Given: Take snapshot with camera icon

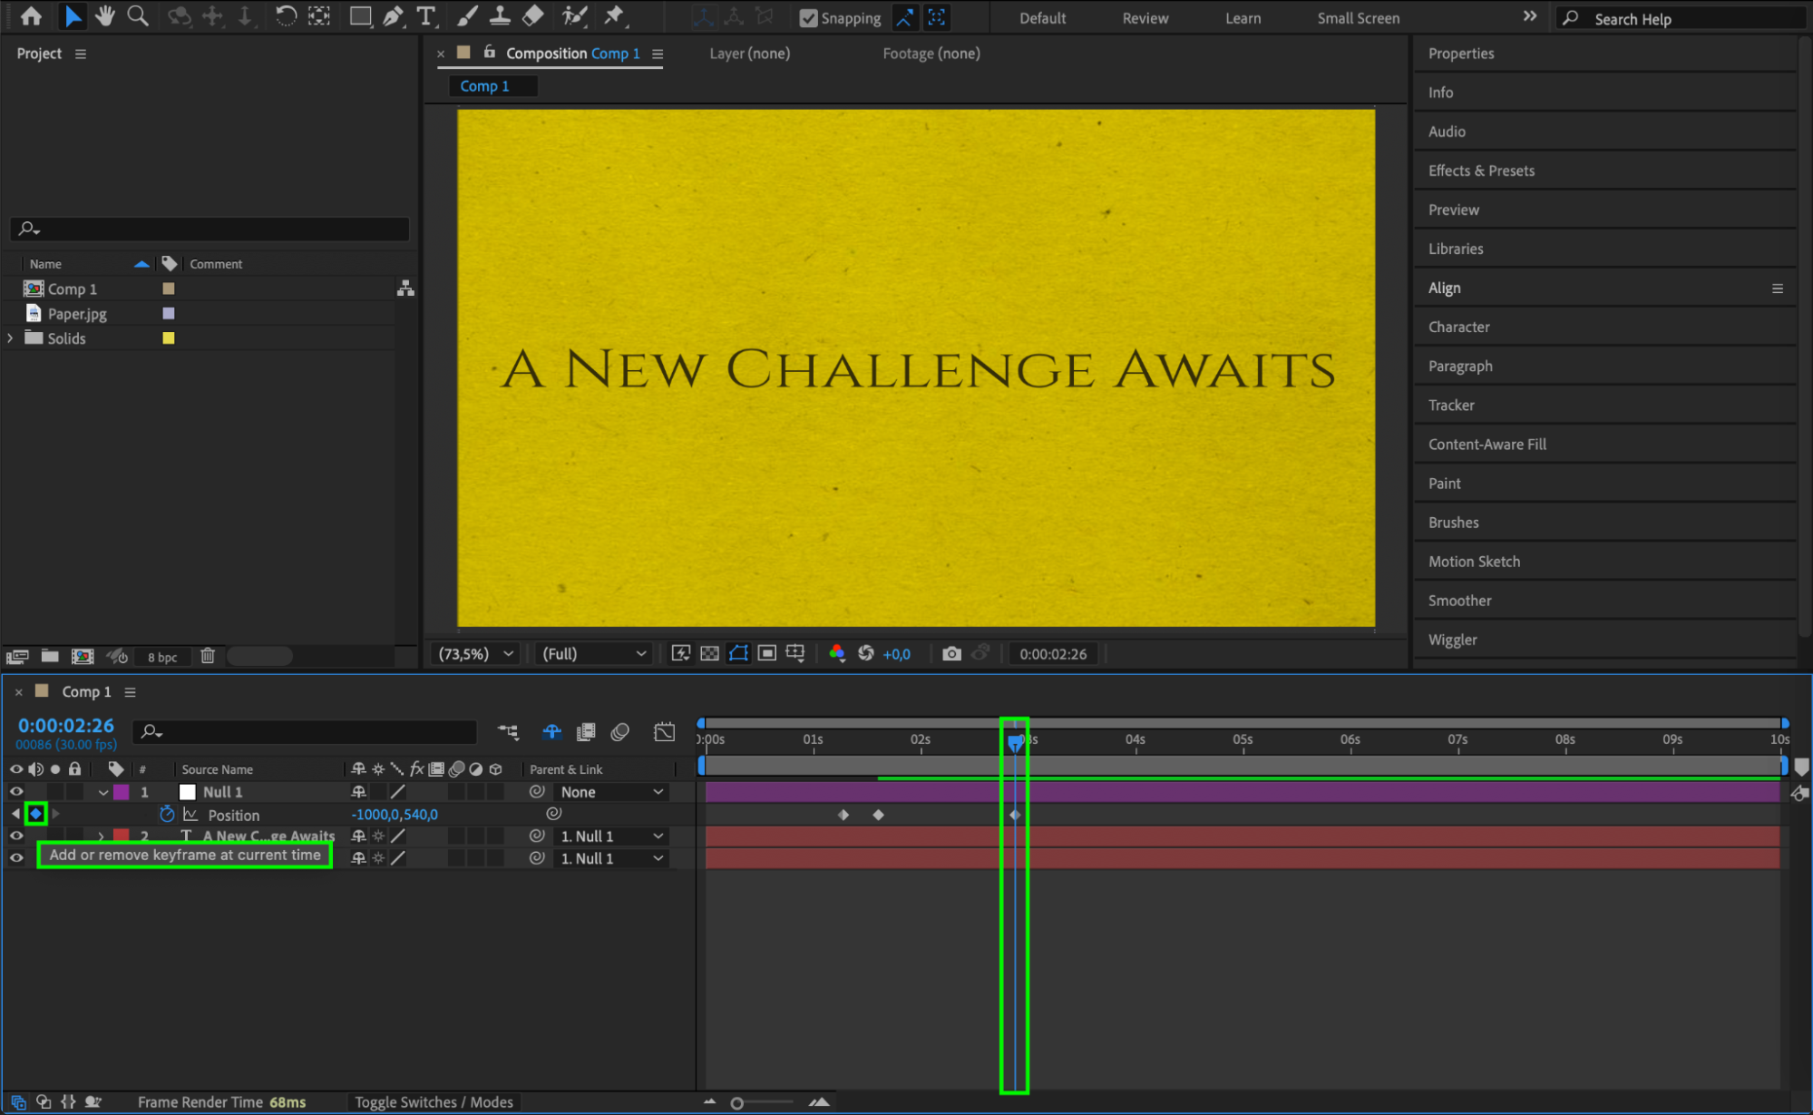Looking at the screenshot, I should click(951, 653).
